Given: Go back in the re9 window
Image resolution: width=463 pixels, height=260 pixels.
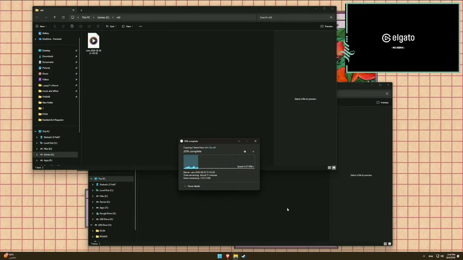Looking at the screenshot, I should coord(37,17).
